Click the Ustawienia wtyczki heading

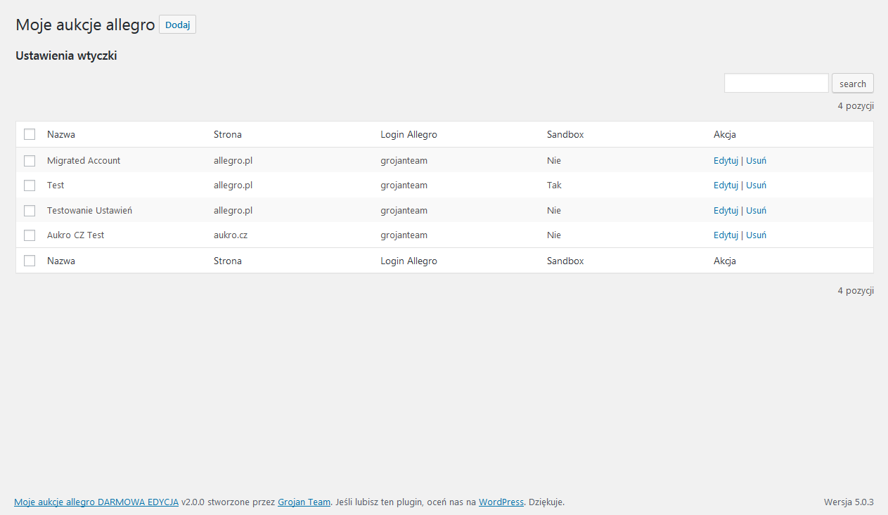point(66,56)
